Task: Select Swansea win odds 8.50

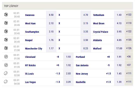Action: tap(51, 15)
